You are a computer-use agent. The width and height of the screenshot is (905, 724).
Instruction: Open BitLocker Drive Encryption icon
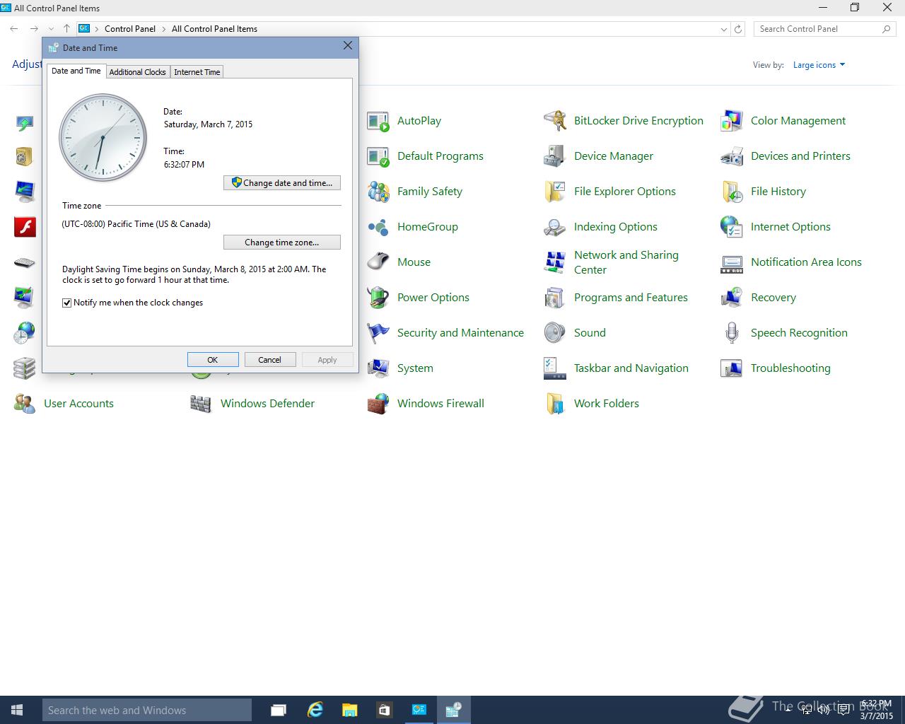(x=555, y=121)
